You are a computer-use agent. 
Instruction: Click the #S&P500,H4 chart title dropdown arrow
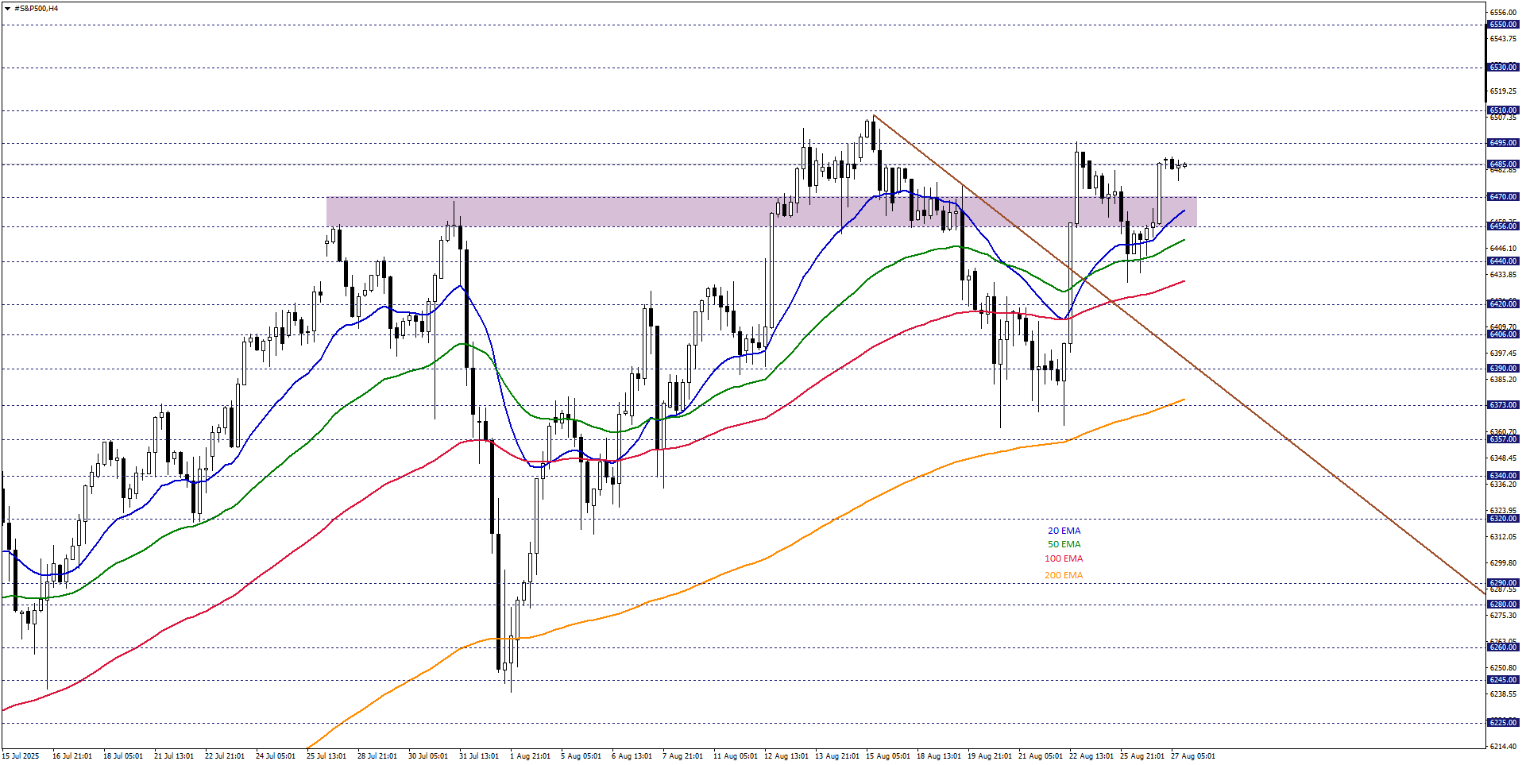[7, 9]
